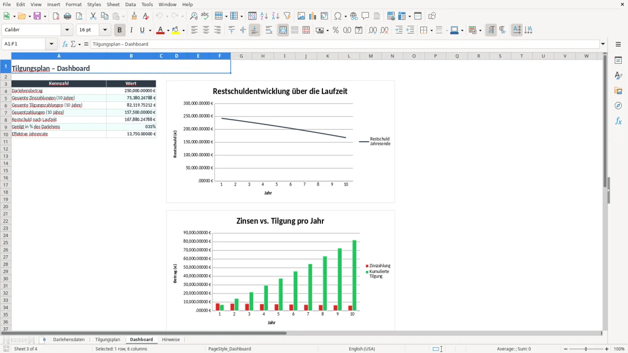628x353 pixels.
Task: Open Font Name dropdown for Calibri
Action: [x=68, y=30]
